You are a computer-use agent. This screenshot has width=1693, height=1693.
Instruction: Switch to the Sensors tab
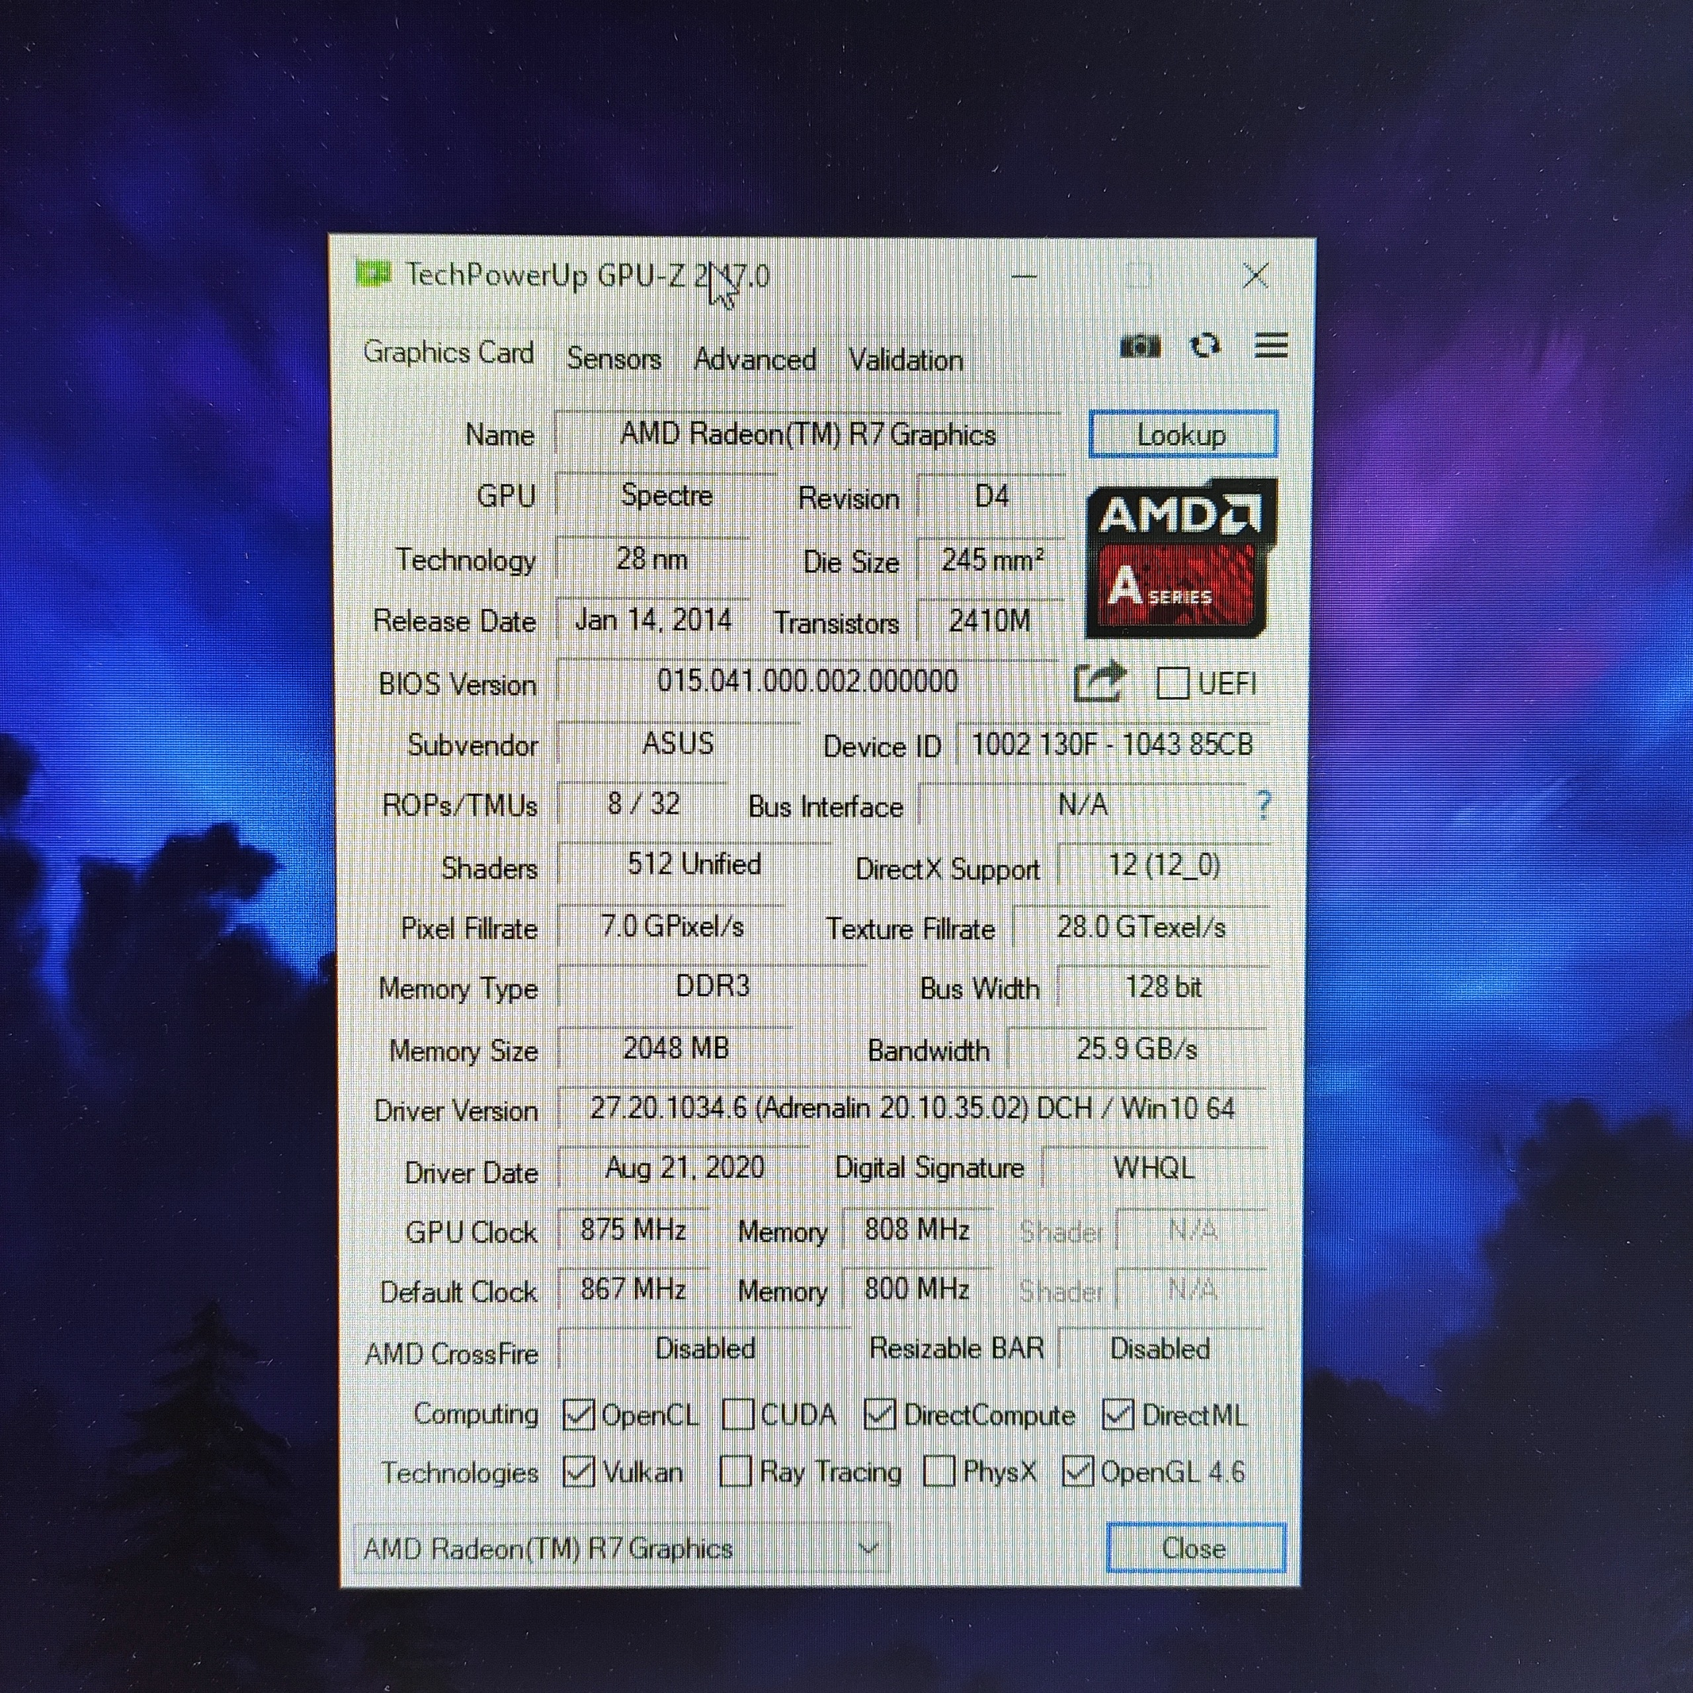tap(614, 358)
